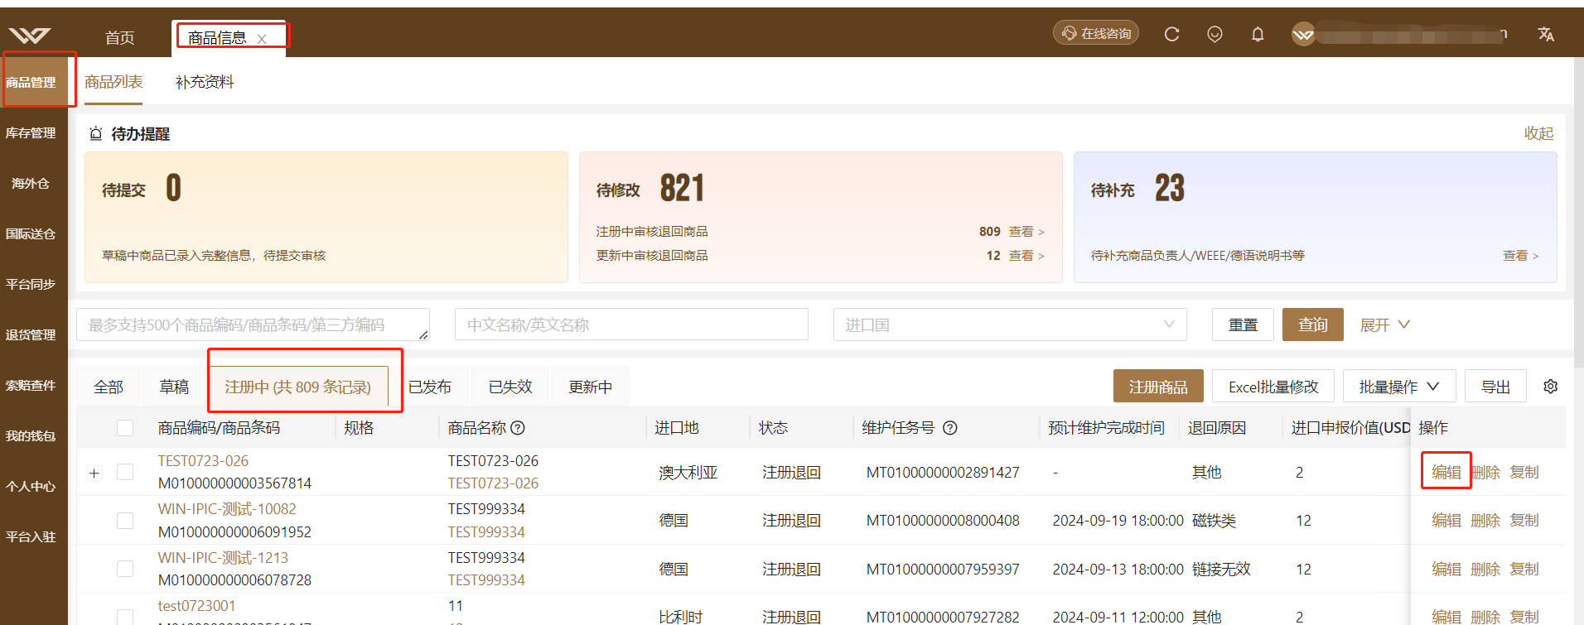Open 国际送仓 in sidebar
Viewport: 1584px width, 625px height.
pos(31,233)
